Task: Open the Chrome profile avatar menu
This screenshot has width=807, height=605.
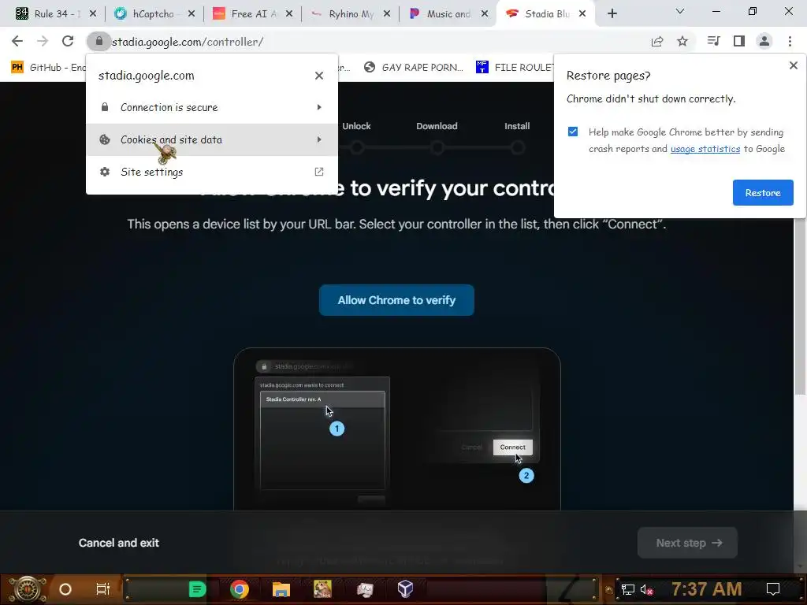Action: pyautogui.click(x=764, y=41)
